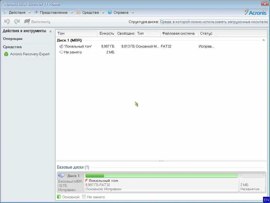Click the Acronis Recovery Expert recycle icon
This screenshot has height=203, width=270.
tap(6, 54)
